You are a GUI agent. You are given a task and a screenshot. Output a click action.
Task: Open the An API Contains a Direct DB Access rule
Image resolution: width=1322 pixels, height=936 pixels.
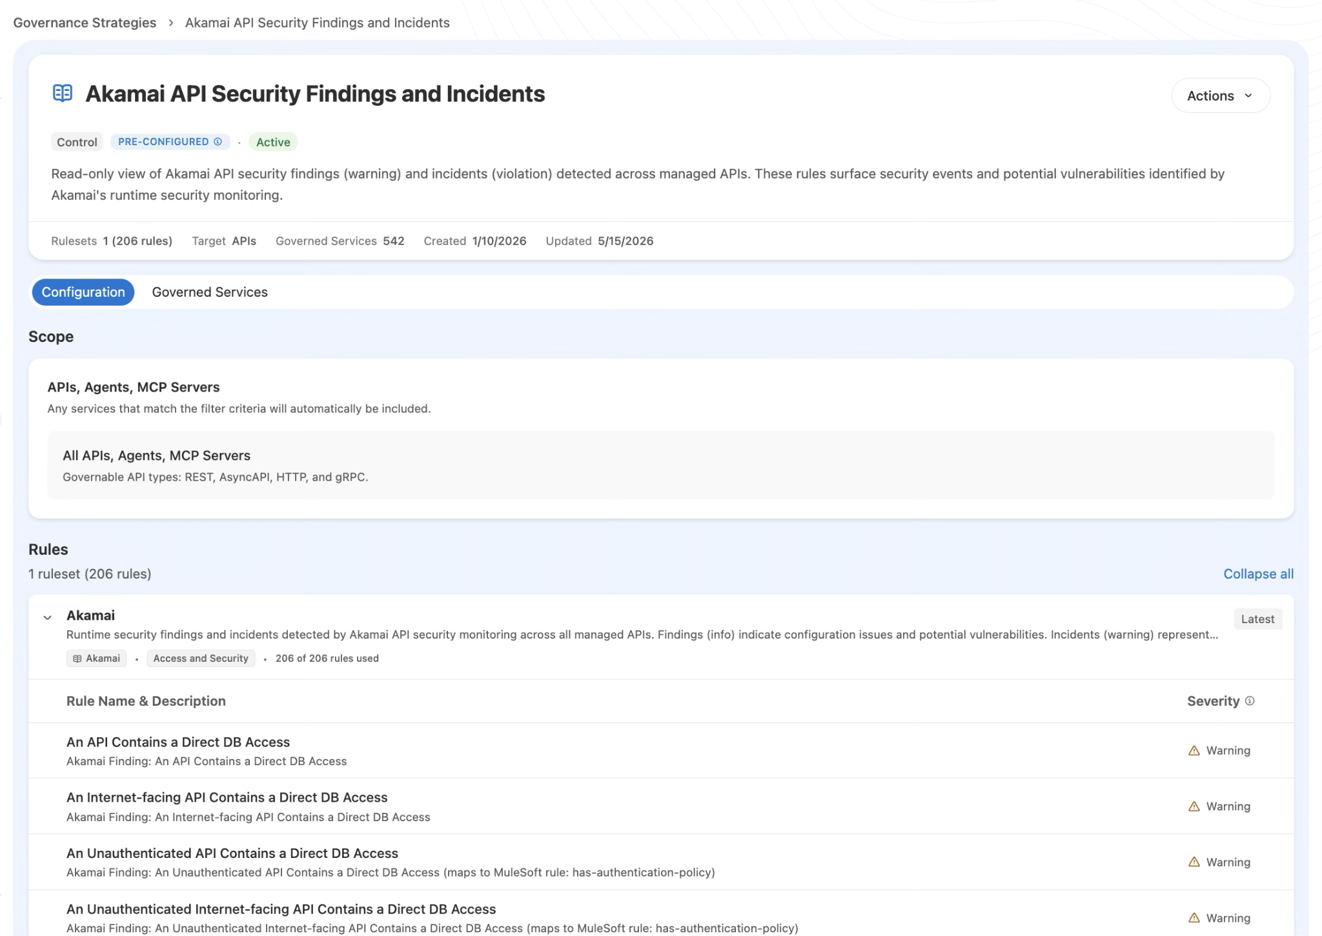click(x=178, y=742)
